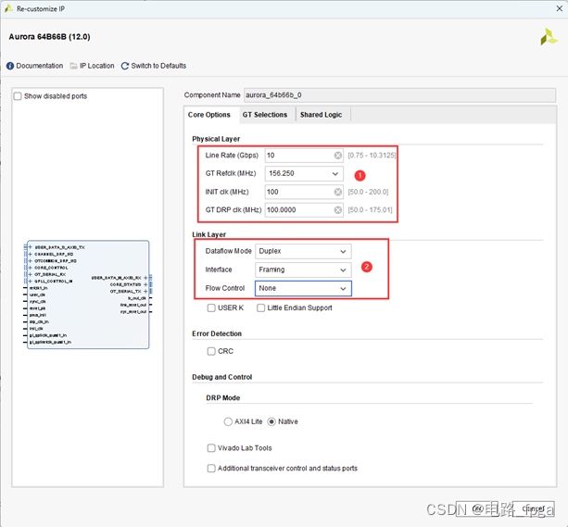Click the Component Name field
This screenshot has height=527, width=568.
[x=399, y=95]
